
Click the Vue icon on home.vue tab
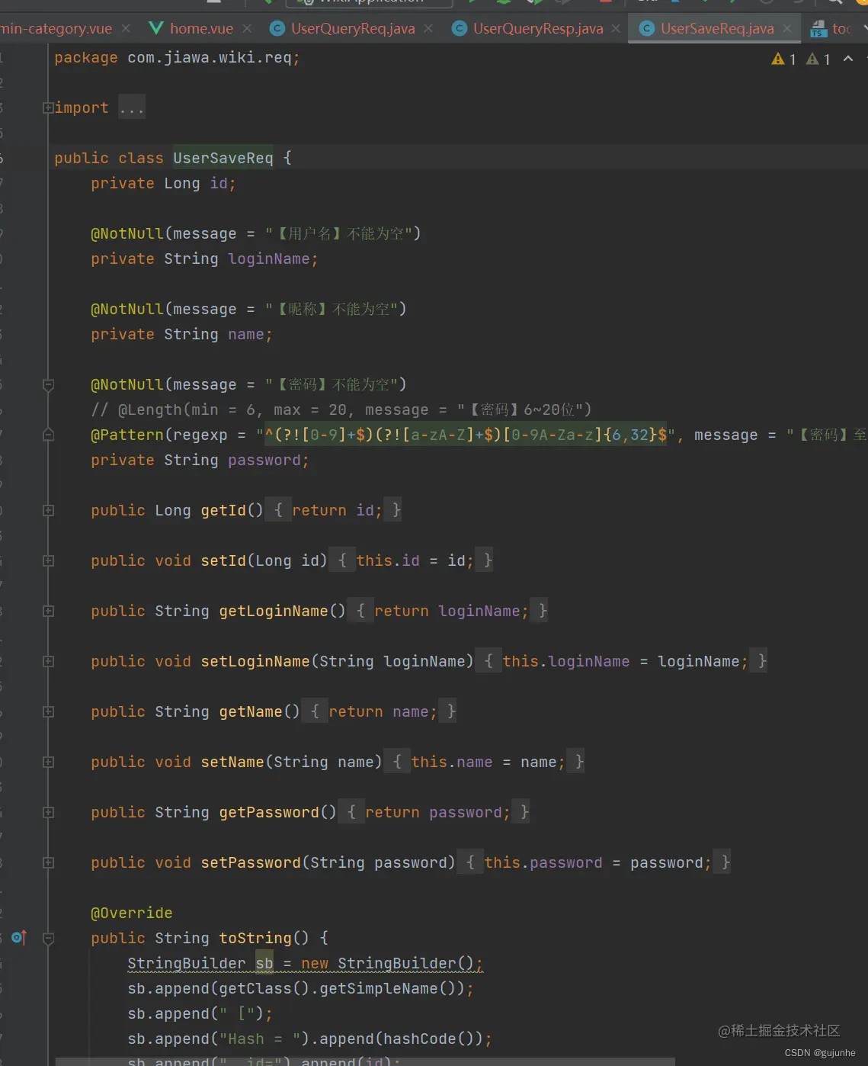tap(155, 28)
